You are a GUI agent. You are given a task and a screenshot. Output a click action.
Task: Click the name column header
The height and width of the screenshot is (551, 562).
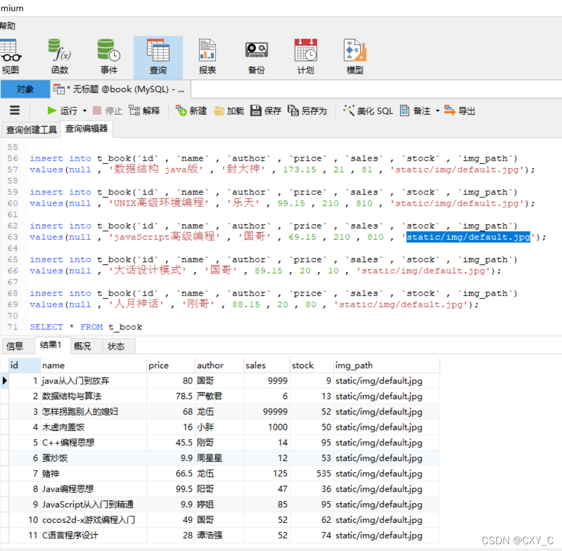coord(93,365)
